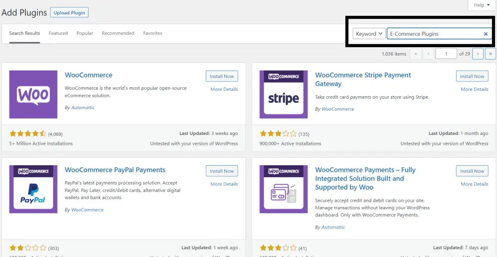The height and width of the screenshot is (257, 497).
Task: View More Details for Stripe Payment Gateway
Action: (475, 89)
